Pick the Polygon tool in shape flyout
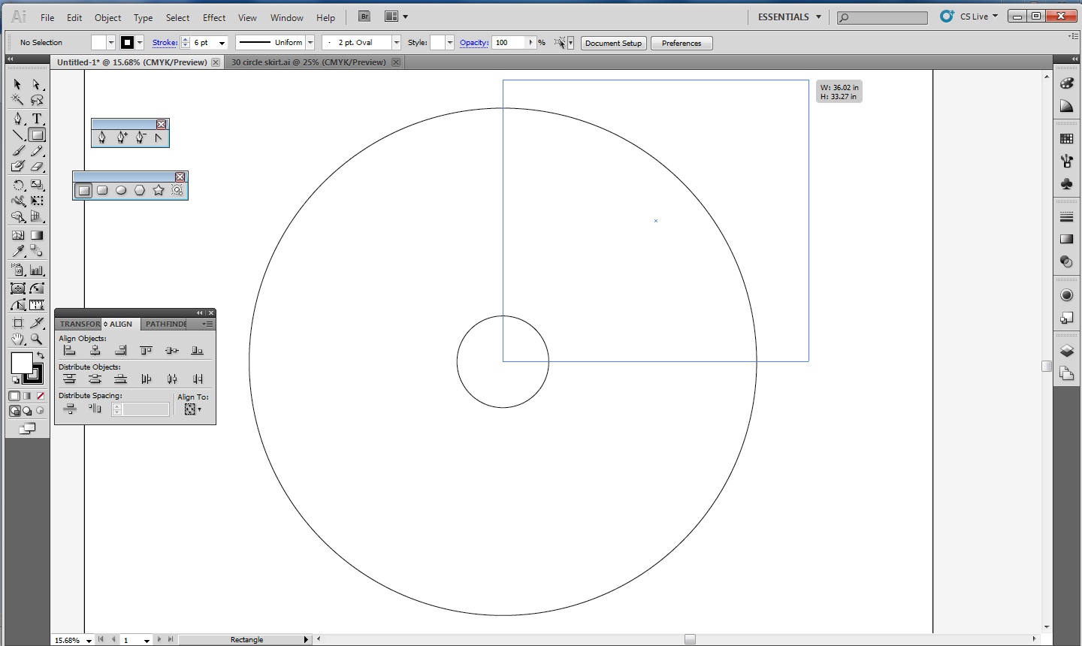Image resolution: width=1082 pixels, height=646 pixels. [140, 190]
